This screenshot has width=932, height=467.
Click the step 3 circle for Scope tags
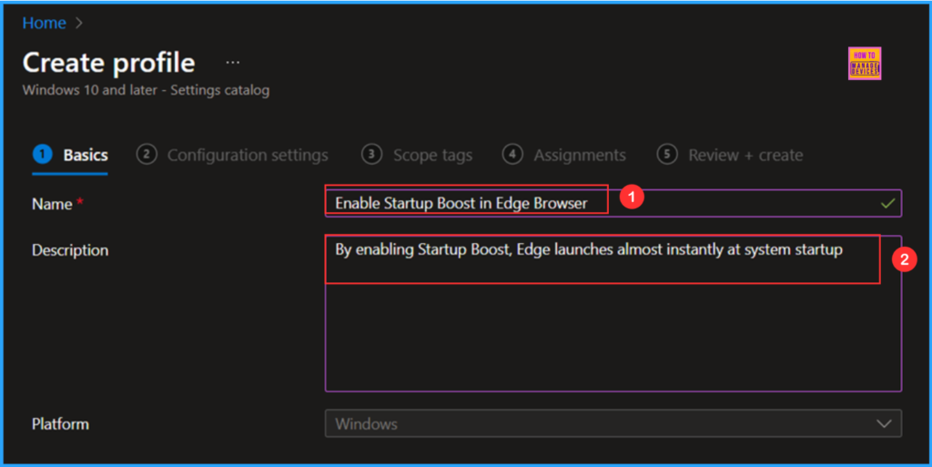click(371, 155)
